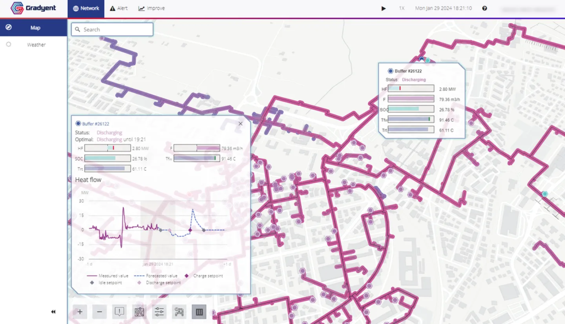Screen dimensions: 565x324
Task: Toggle the heat view icon in toolbar
Action: coord(199,312)
